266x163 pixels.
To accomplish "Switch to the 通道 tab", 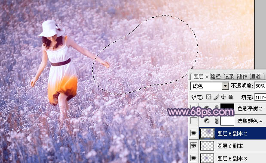I will coord(255,77).
